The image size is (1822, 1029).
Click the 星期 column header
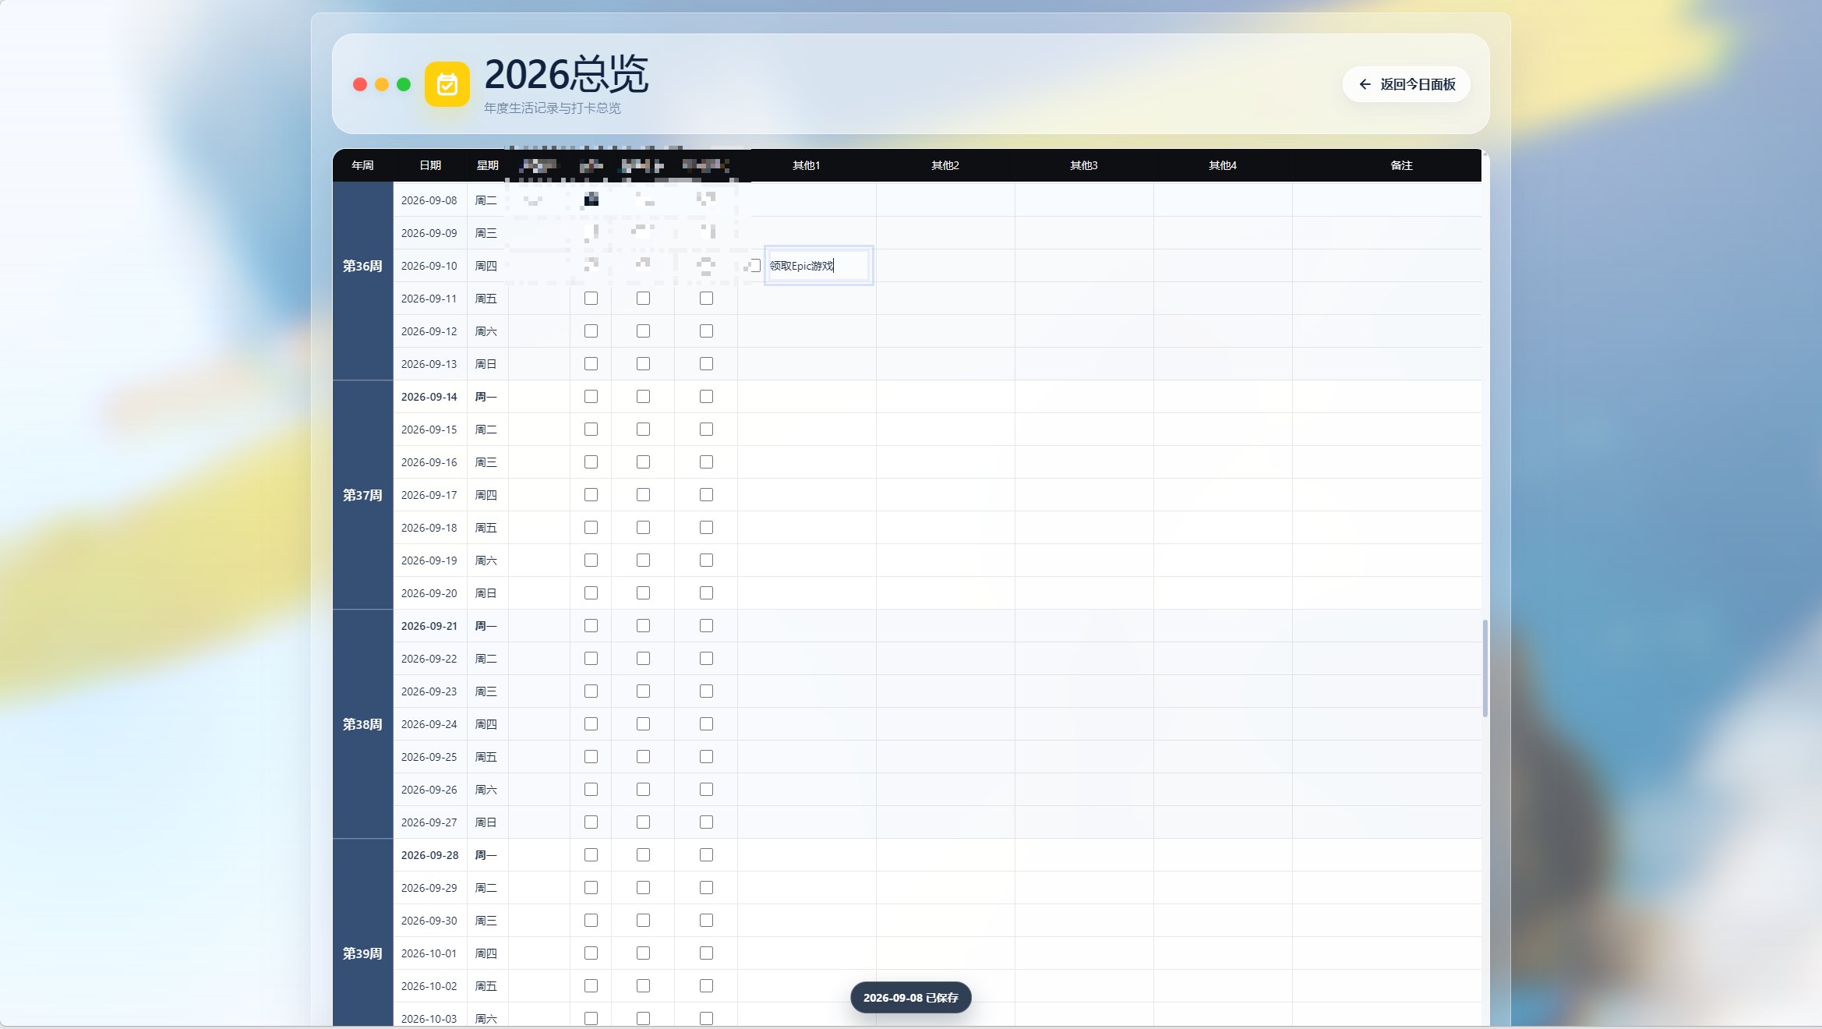488,165
